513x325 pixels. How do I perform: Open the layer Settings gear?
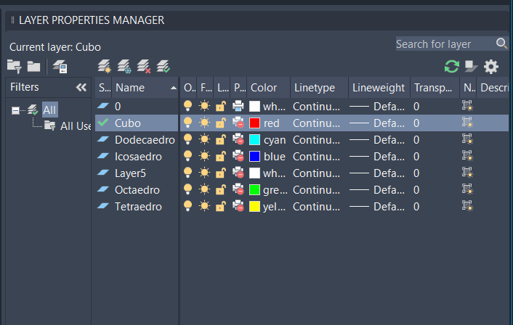[491, 67]
